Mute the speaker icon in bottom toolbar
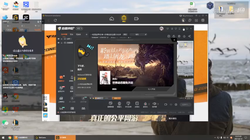The image size is (250, 140). (x=154, y=104)
